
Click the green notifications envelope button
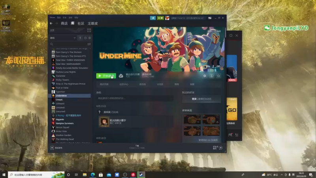(x=160, y=18)
